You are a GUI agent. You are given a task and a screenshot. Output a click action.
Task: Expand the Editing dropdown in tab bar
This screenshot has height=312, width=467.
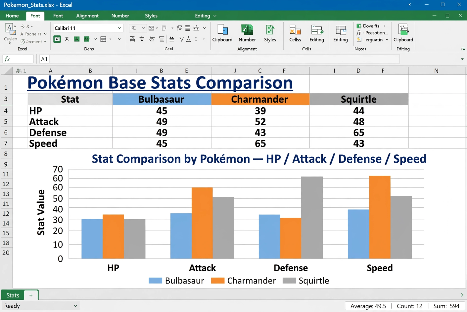click(215, 16)
